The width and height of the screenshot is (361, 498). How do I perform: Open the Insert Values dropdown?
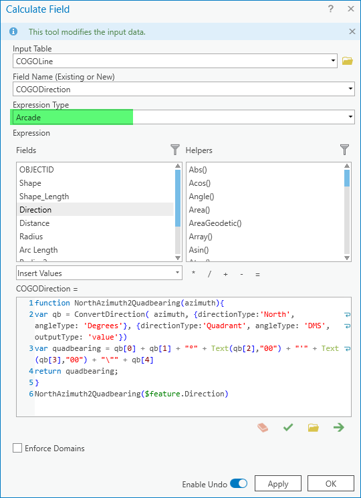click(99, 273)
